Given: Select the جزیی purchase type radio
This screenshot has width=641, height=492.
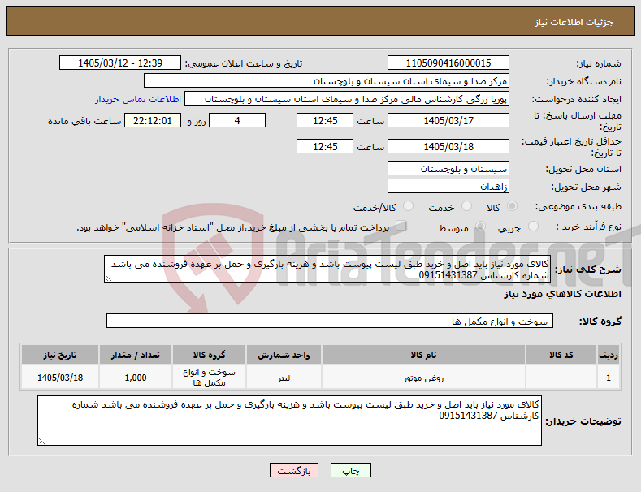Looking at the screenshot, I should point(533,227).
